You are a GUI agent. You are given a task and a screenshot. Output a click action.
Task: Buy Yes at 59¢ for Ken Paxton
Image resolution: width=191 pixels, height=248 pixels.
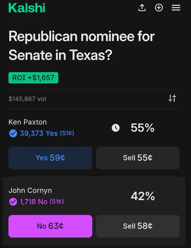click(50, 158)
